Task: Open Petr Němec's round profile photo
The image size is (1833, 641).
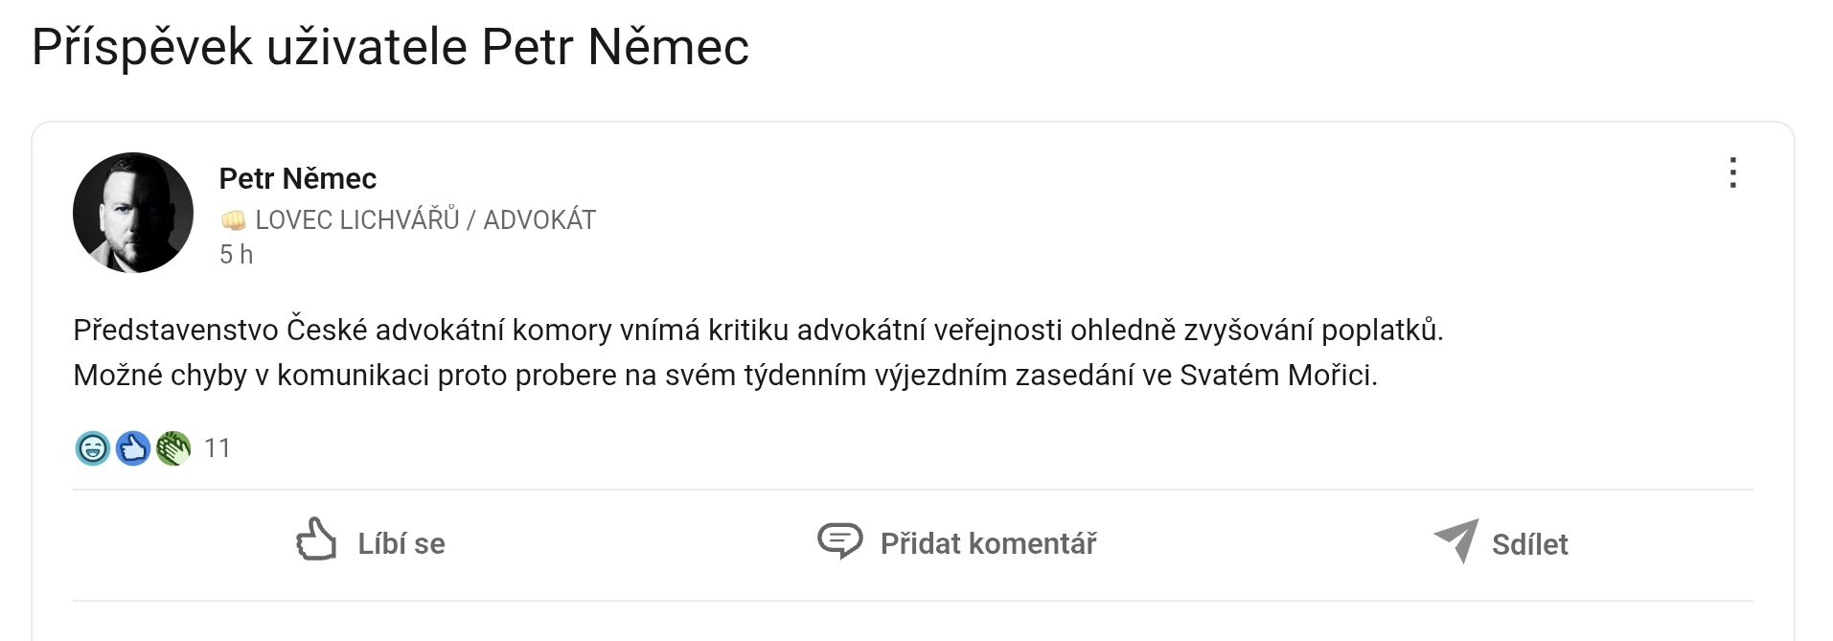Action: tap(133, 213)
